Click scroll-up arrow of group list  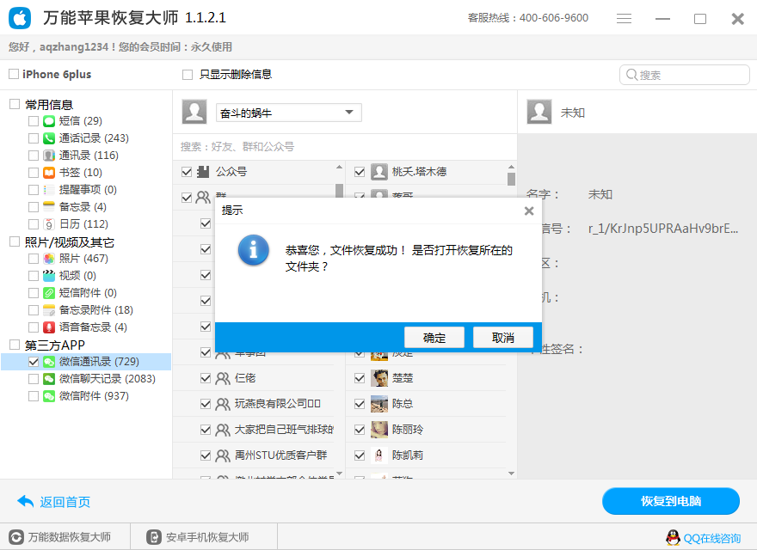[340, 167]
